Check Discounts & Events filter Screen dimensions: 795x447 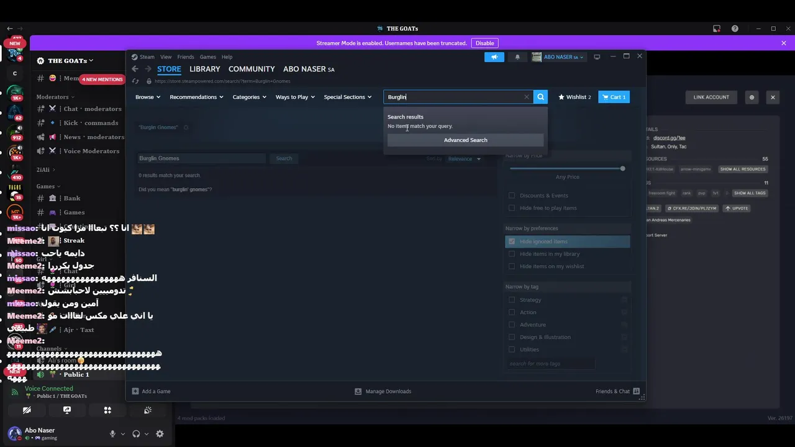tap(512, 196)
